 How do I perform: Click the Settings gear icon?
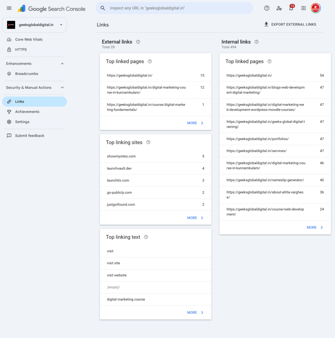click(x=9, y=122)
